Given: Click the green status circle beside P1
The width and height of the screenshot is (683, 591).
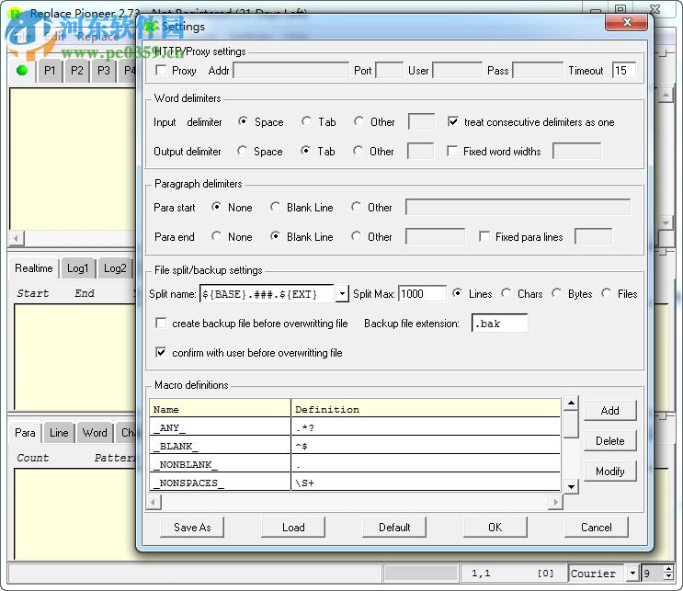Looking at the screenshot, I should pos(22,70).
